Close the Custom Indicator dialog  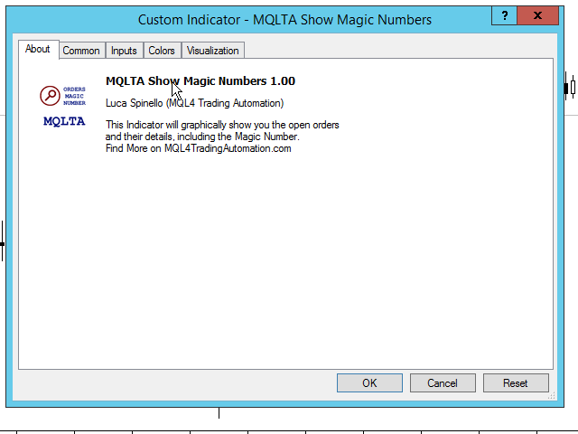tap(538, 16)
